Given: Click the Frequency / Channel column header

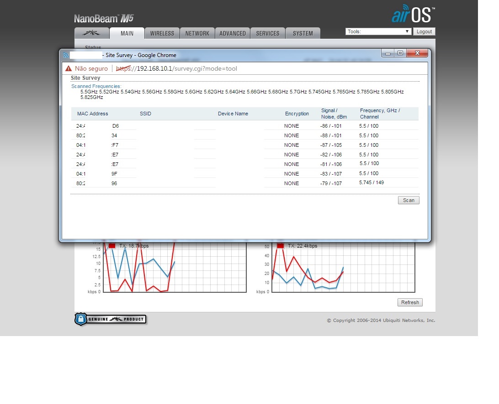Looking at the screenshot, I should pos(380,114).
